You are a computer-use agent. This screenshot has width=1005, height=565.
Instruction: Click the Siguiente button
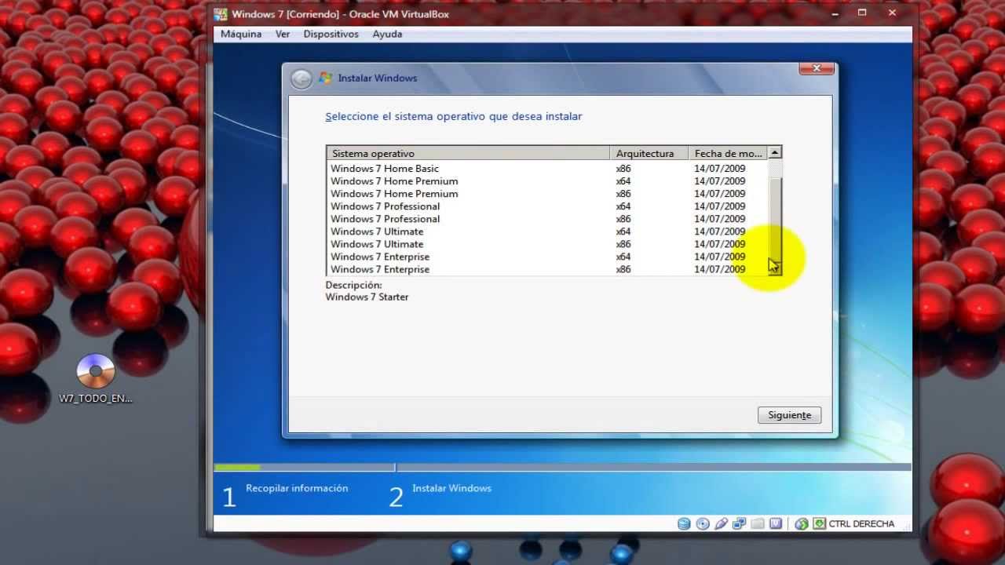pos(789,415)
